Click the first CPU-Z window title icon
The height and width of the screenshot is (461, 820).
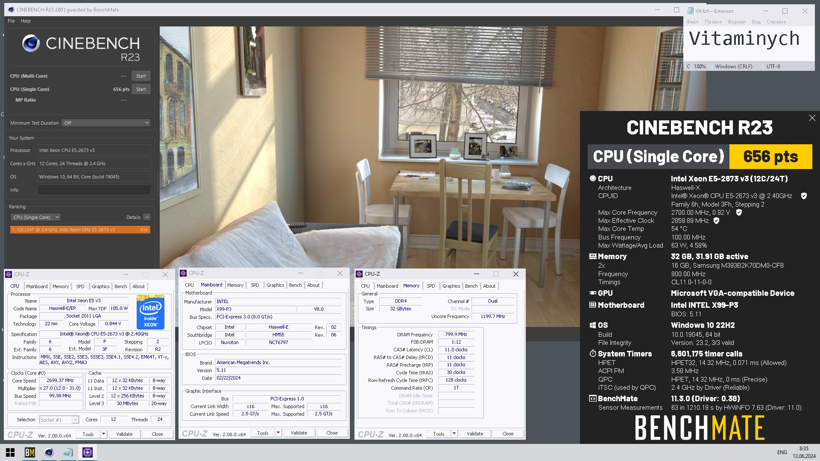pyautogui.click(x=9, y=274)
